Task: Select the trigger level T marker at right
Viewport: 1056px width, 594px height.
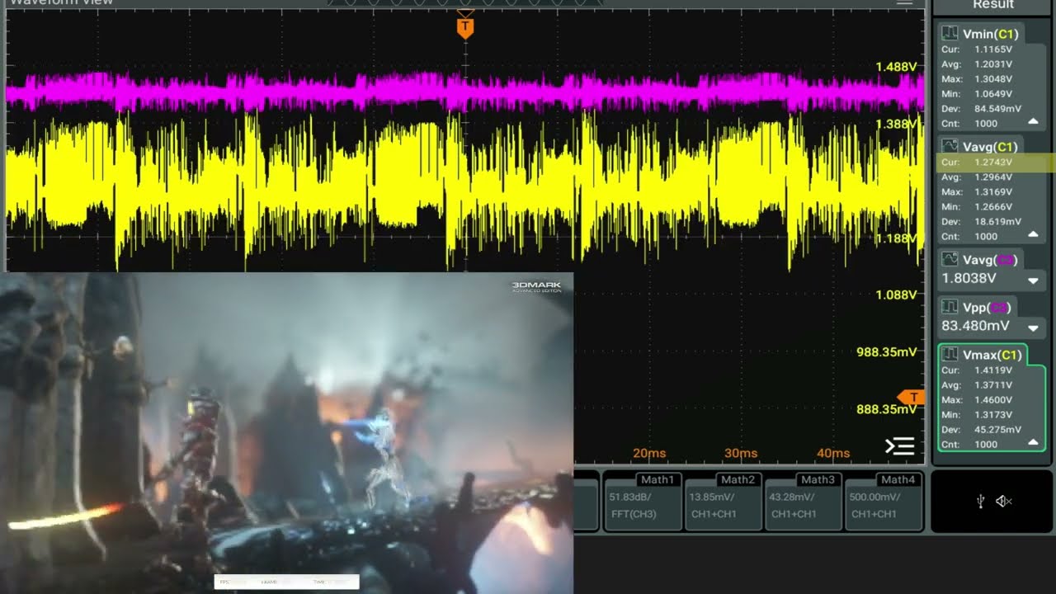Action: point(912,398)
